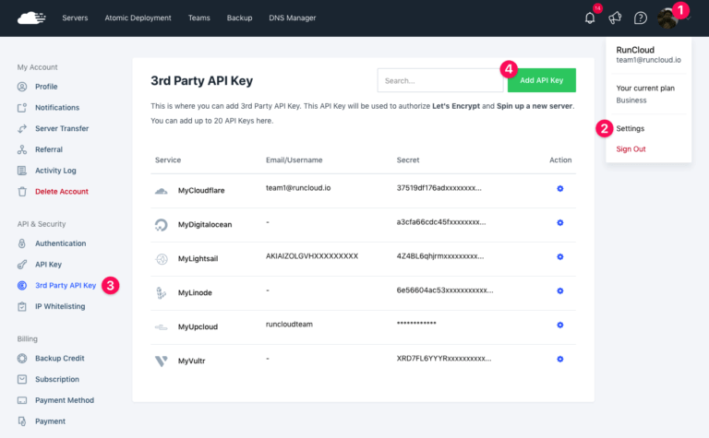Open the Servers menu
This screenshot has width=709, height=438.
75,18
